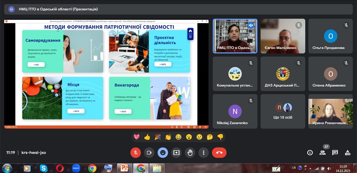Switch to the Skype taskbar item
This screenshot has width=357, height=173.
click(44, 168)
